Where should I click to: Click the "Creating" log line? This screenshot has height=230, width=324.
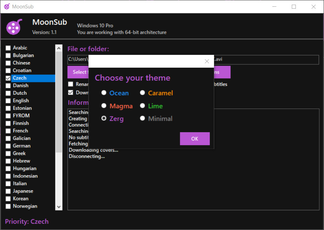tap(78, 119)
